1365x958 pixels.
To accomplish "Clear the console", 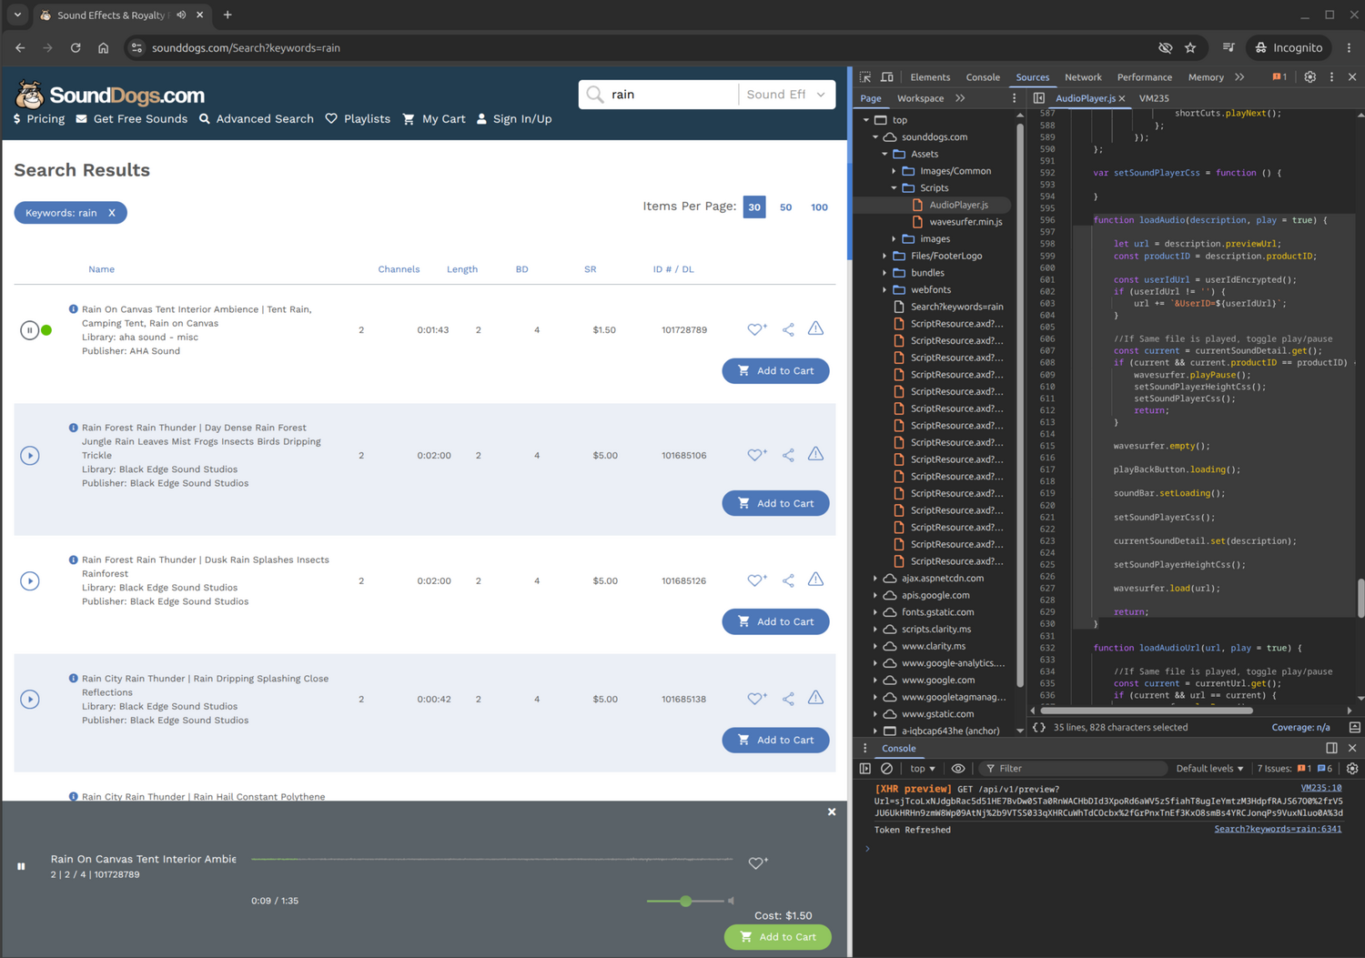I will pos(886,769).
